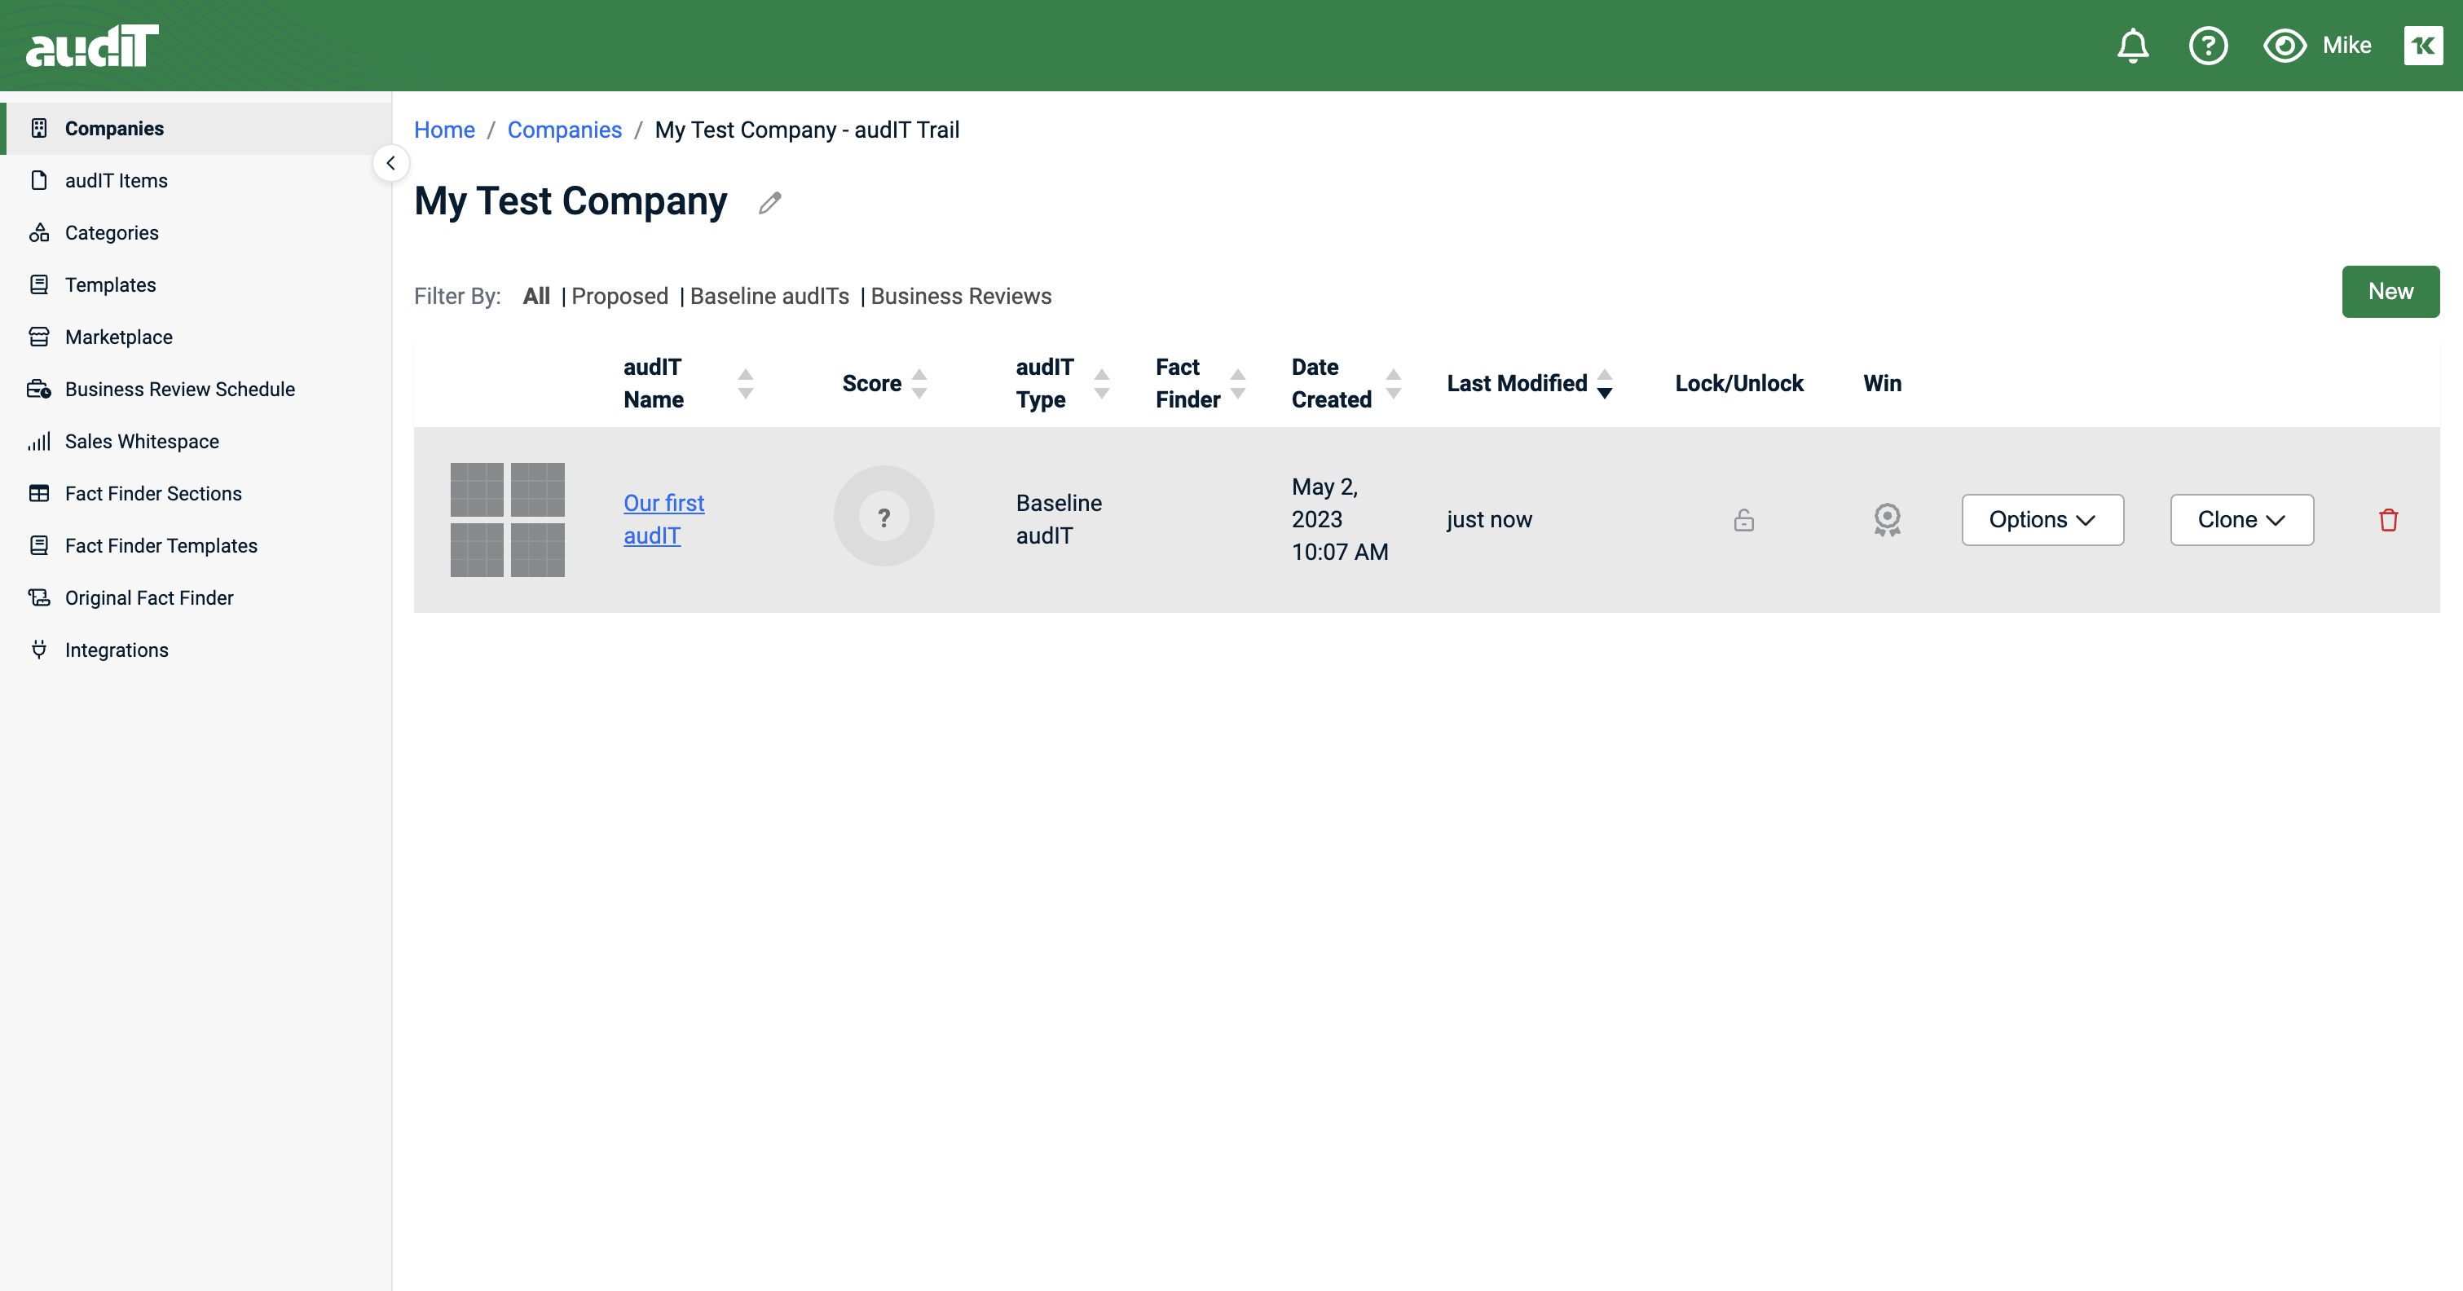2463x1291 pixels.
Task: Open the notifications bell
Action: click(2132, 46)
